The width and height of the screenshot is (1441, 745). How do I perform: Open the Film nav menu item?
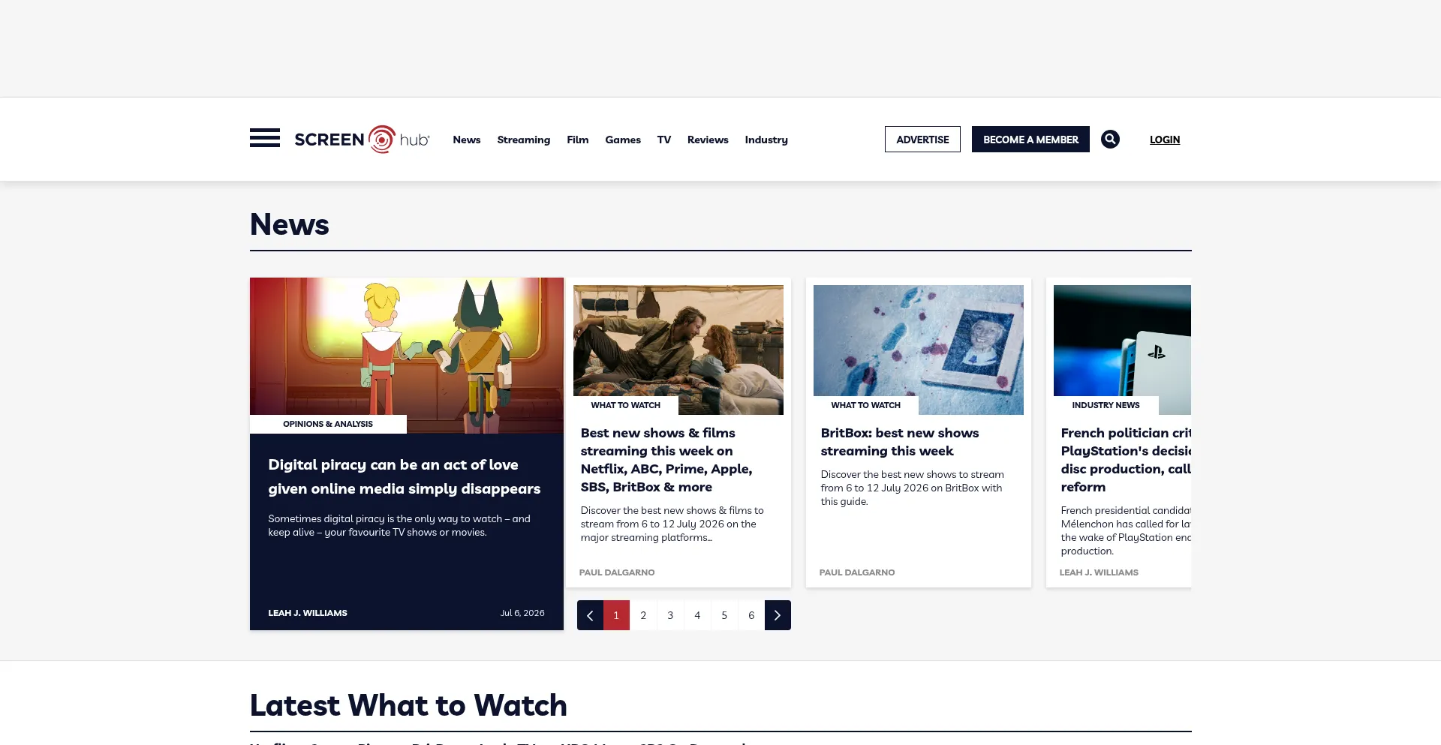click(x=577, y=140)
